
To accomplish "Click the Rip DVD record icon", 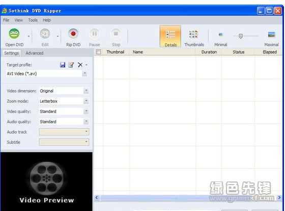I will point(73,34).
